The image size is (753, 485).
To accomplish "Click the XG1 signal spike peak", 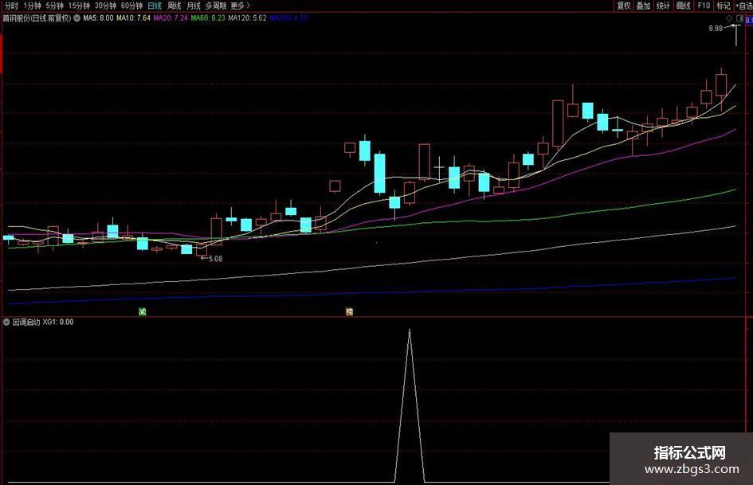I will pos(410,331).
